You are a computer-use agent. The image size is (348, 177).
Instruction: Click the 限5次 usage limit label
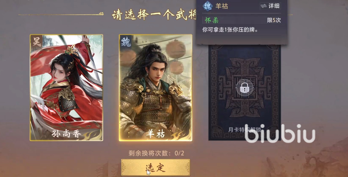274,20
